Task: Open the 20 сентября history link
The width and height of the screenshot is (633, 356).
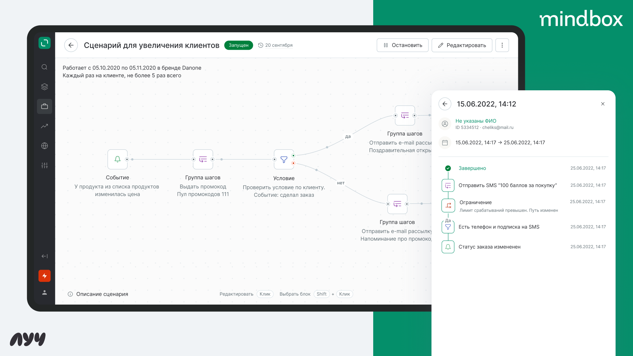Action: [278, 45]
